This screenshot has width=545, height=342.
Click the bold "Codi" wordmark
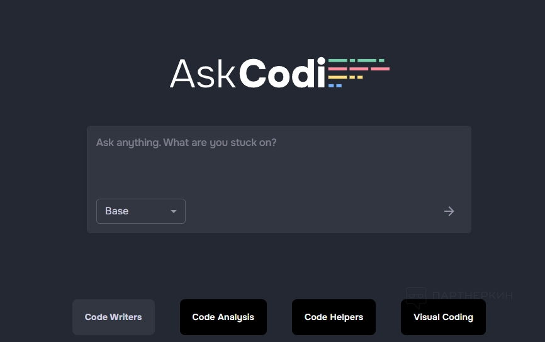282,74
